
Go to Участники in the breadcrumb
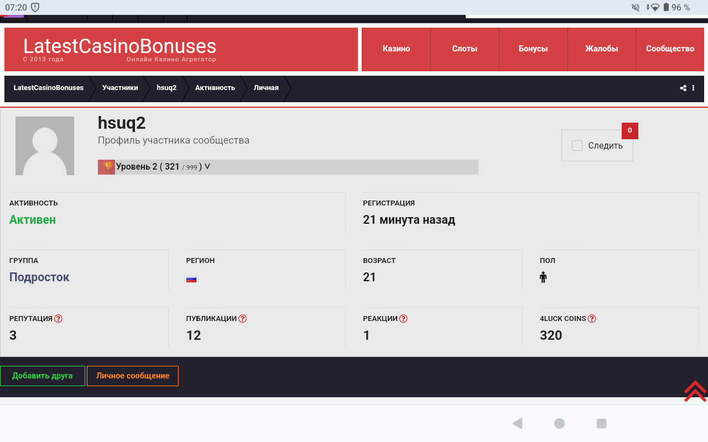coord(120,88)
